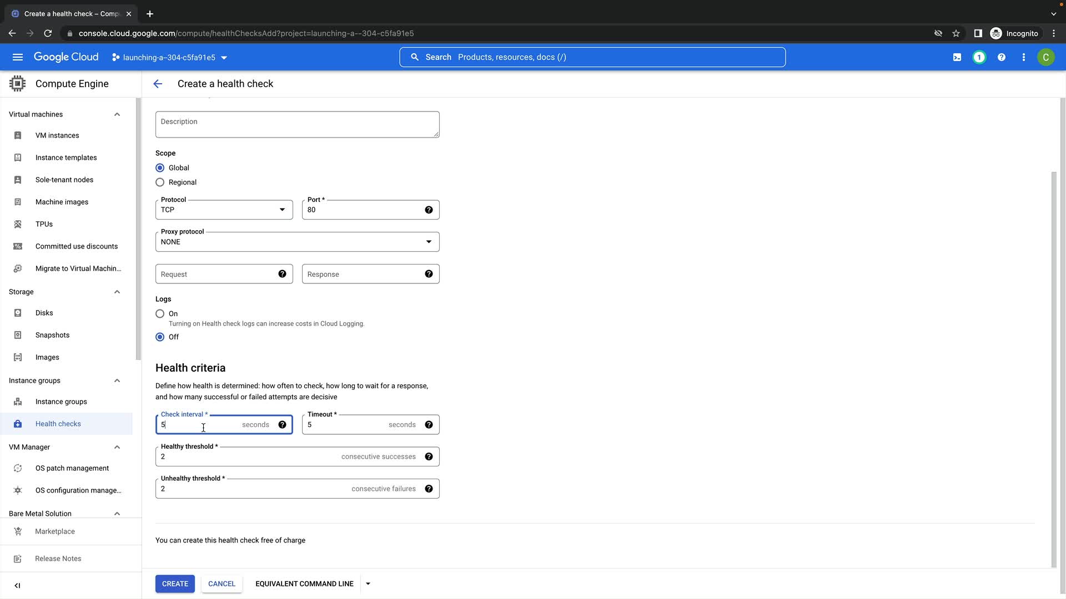Open the Google Cloud help icon
The image size is (1066, 599).
(1002, 57)
